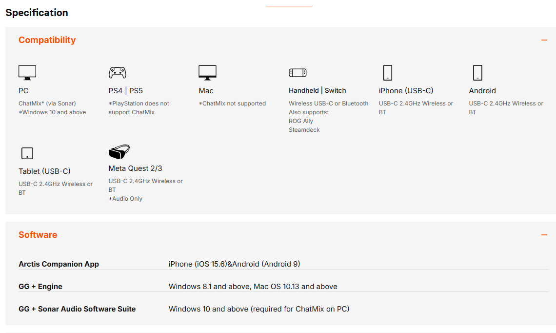
Task: Click the PC monitor icon
Action: point(27,72)
